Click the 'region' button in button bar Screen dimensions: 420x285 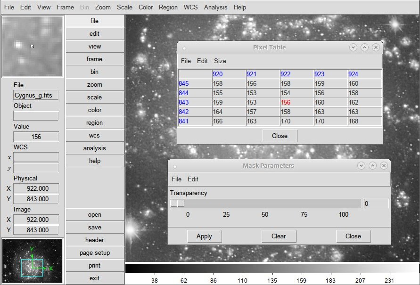95,123
